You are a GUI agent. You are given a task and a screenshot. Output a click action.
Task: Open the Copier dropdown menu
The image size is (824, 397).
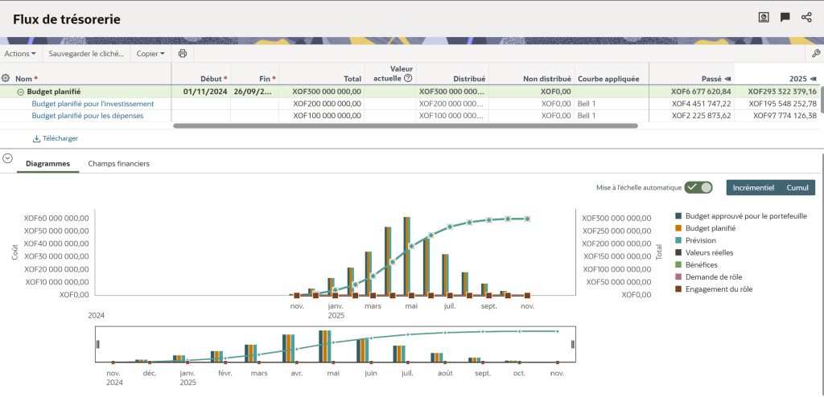click(x=150, y=54)
